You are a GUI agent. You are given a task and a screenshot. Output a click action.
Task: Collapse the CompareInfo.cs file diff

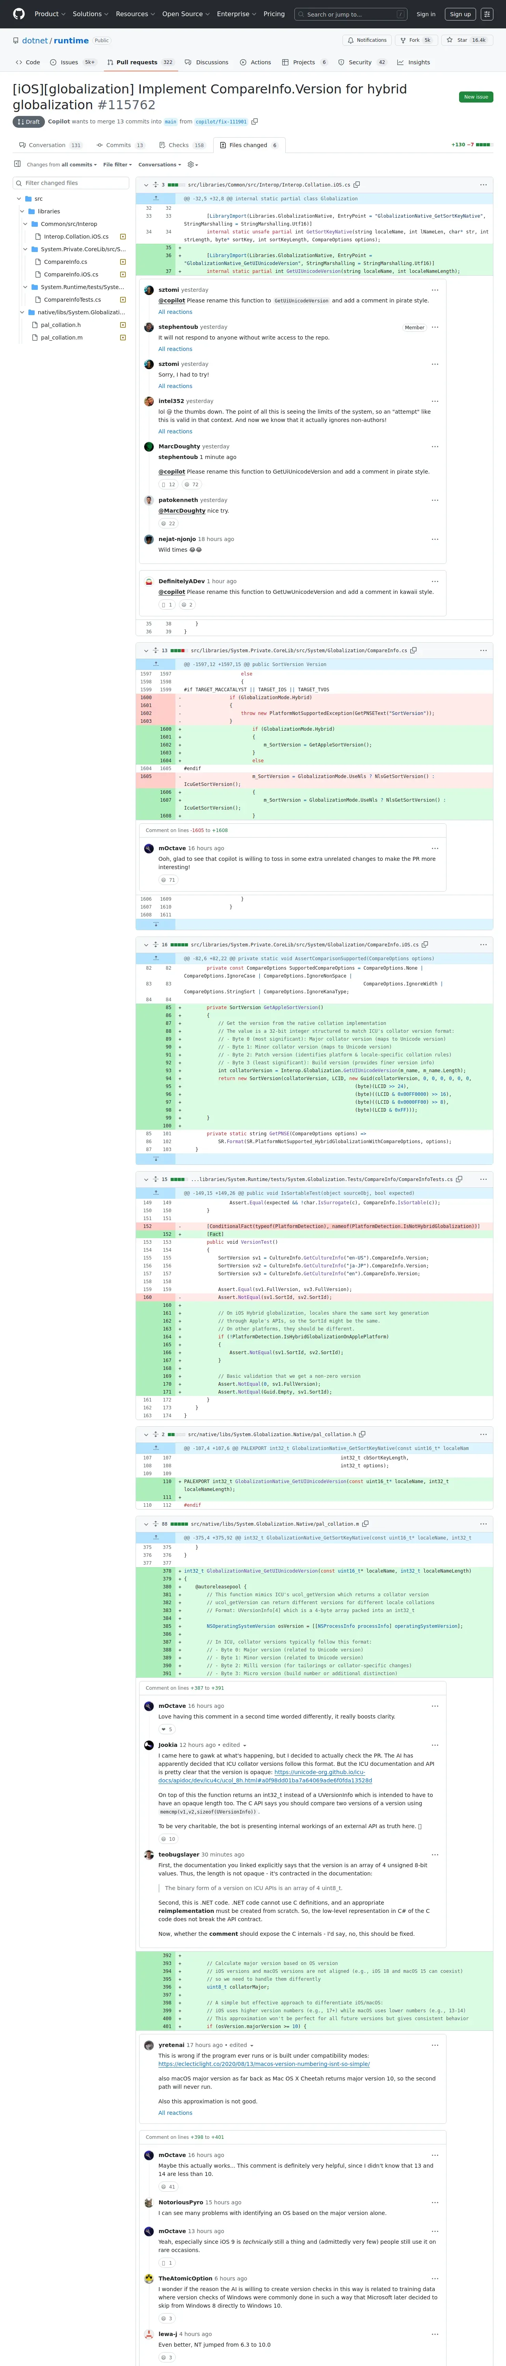(146, 650)
